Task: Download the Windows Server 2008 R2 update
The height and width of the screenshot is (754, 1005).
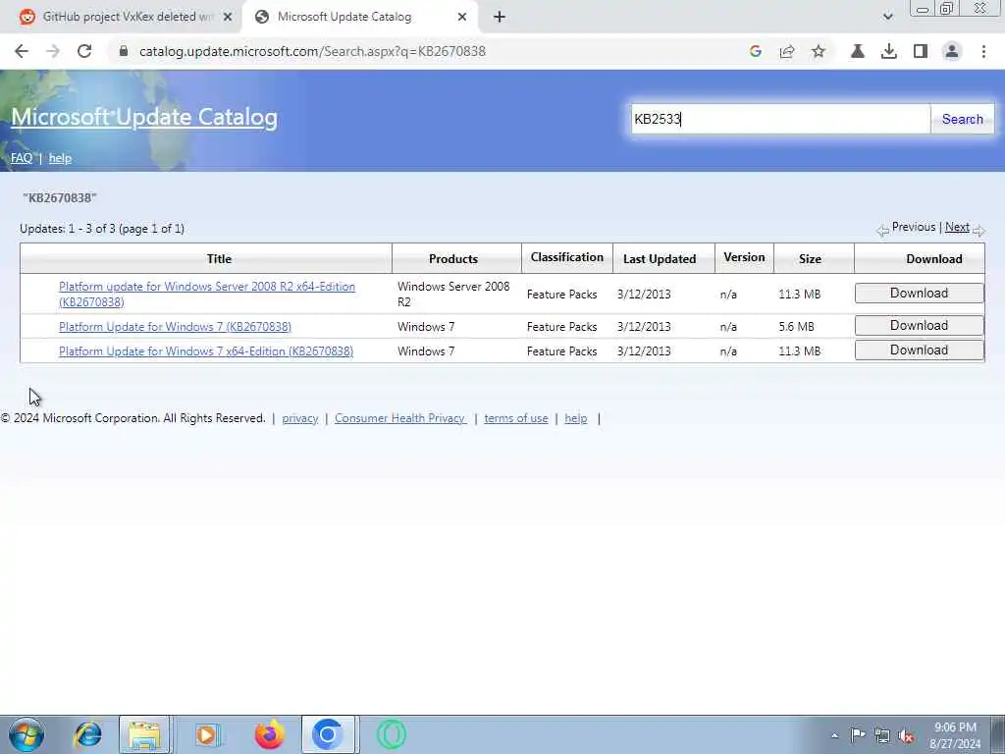Action: coord(919,293)
